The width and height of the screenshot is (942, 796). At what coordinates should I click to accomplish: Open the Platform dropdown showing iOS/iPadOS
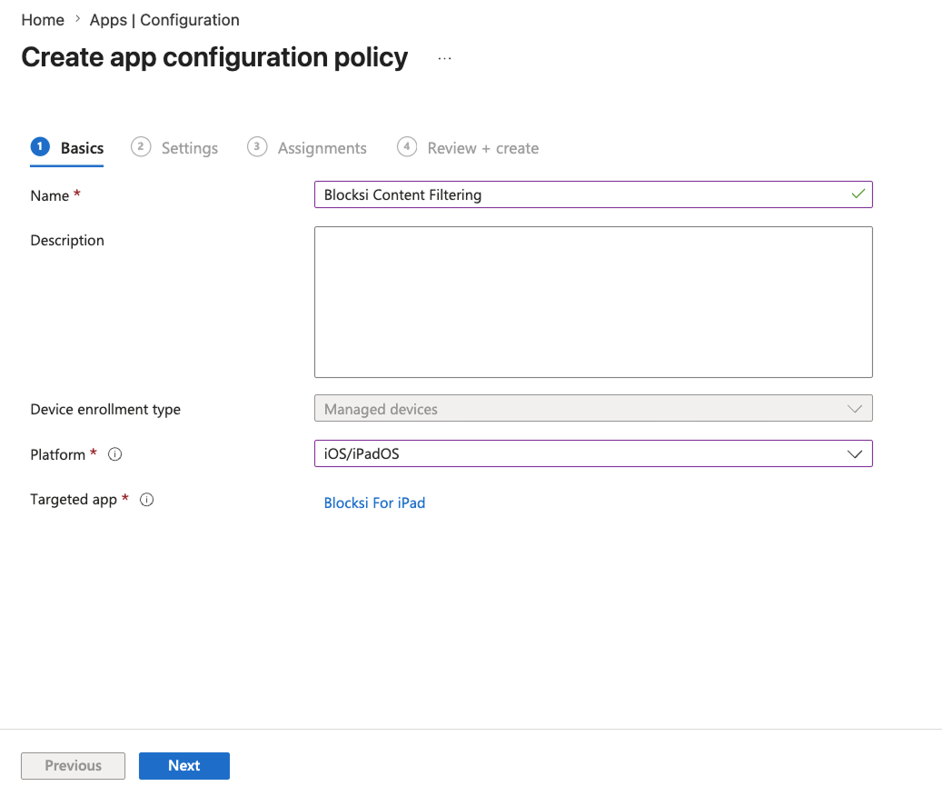click(x=593, y=453)
